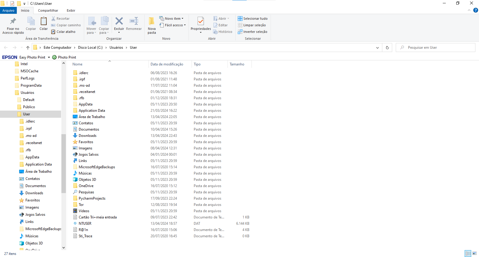Sort by the Nome column header
The image size is (479, 257).
[x=77, y=64]
